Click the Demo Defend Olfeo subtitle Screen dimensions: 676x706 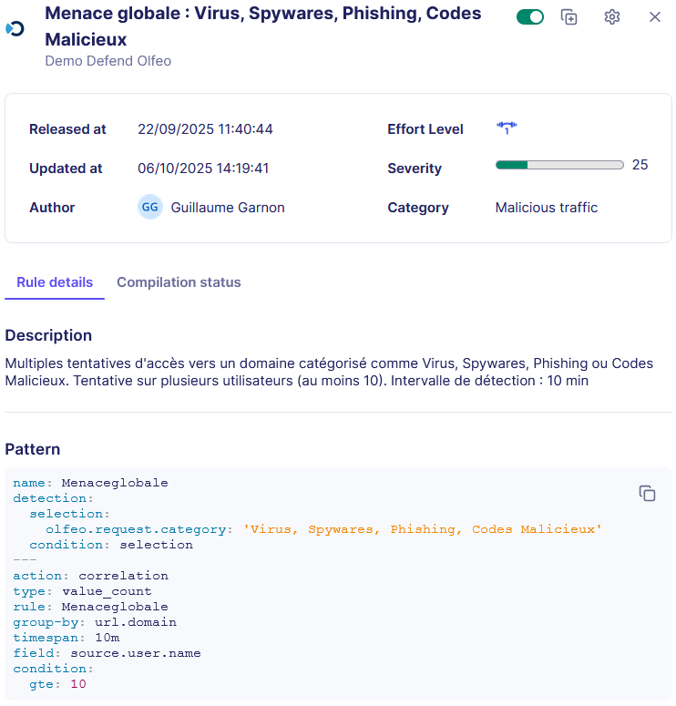[x=108, y=61]
